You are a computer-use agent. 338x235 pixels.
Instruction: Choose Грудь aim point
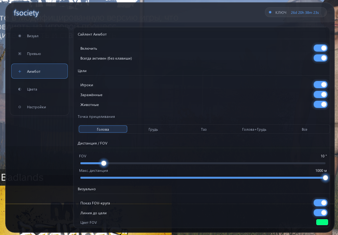[153, 129]
